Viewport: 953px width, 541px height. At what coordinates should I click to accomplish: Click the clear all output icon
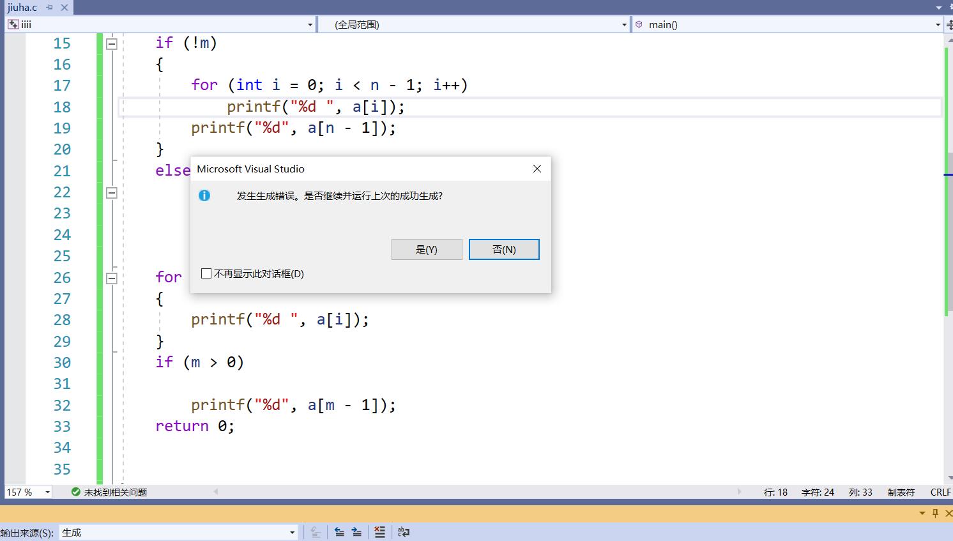380,531
